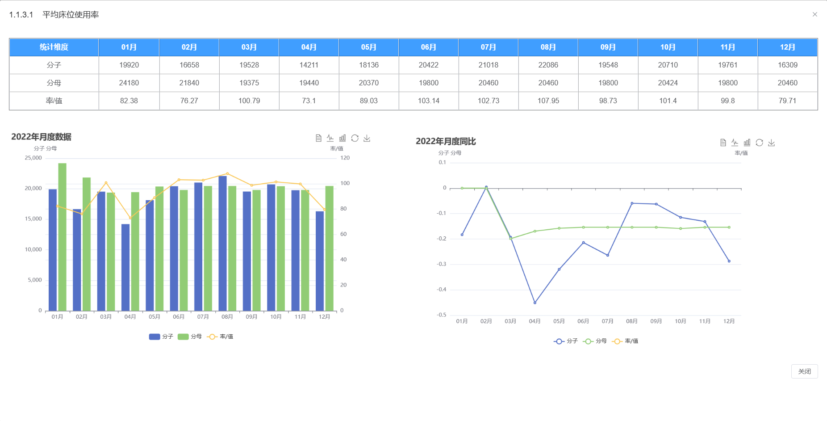Click 08月 point on blue 同比 line
The height and width of the screenshot is (421, 827).
tap(632, 203)
